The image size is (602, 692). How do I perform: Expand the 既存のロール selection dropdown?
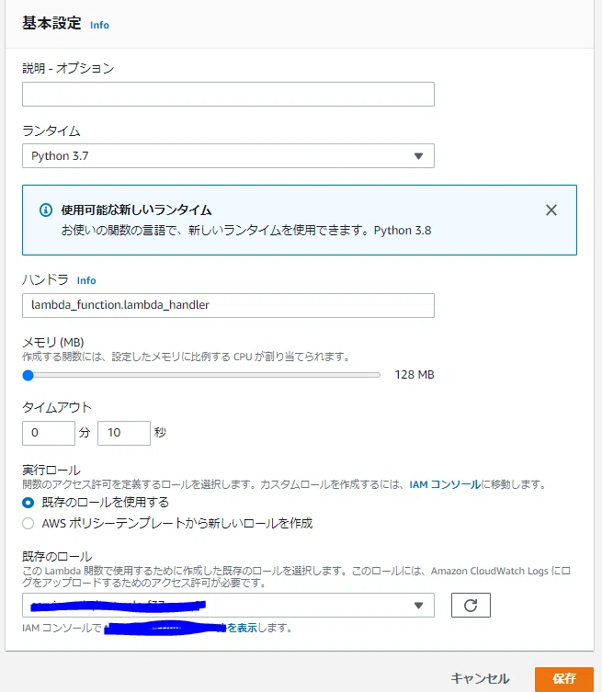point(228,605)
